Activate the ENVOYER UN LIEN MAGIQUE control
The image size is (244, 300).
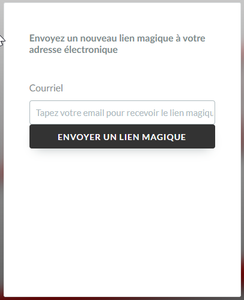122,136
